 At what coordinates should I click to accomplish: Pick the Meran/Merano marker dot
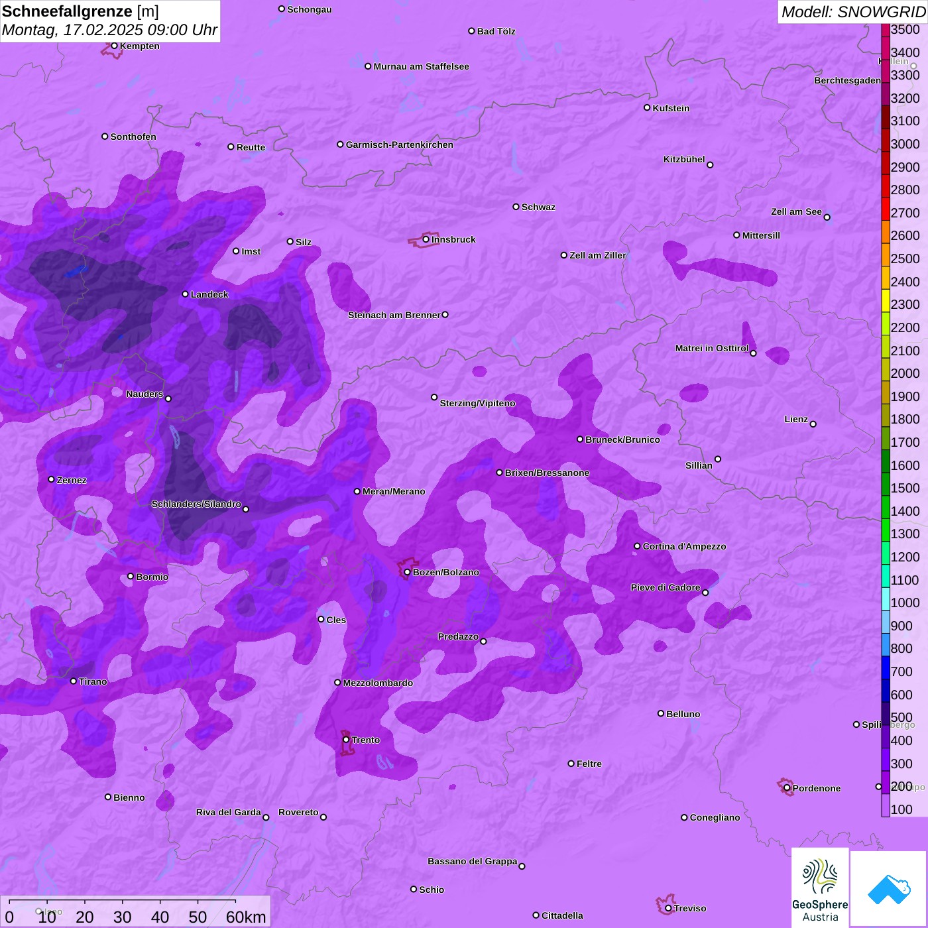pyautogui.click(x=357, y=491)
